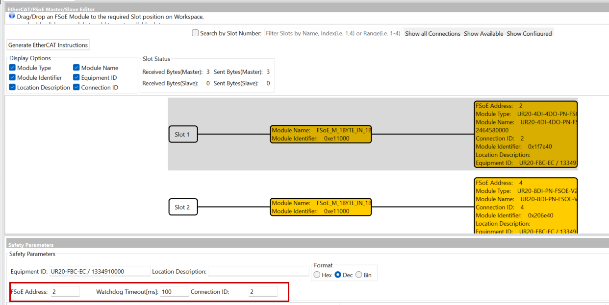Select the Hex format radio button
This screenshot has height=305, width=609.
[317, 275]
